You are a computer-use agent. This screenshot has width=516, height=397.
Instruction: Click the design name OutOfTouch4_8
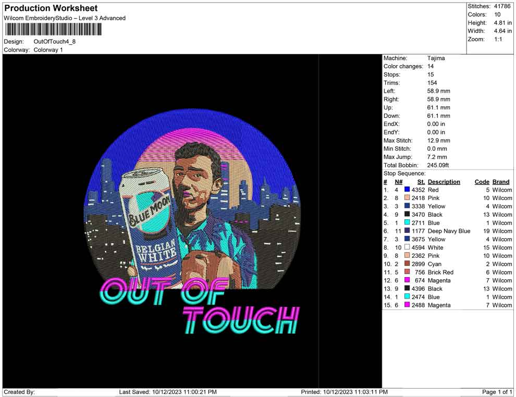point(55,42)
